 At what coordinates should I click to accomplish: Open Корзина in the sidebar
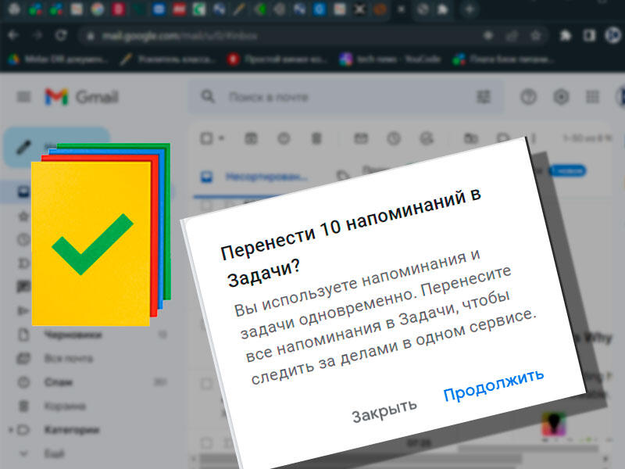pos(65,406)
